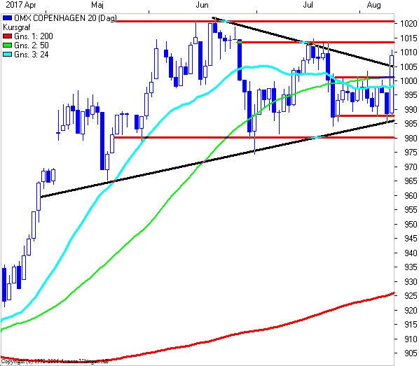
Task: Click the 1000 price level on the axis
Action: [x=408, y=80]
